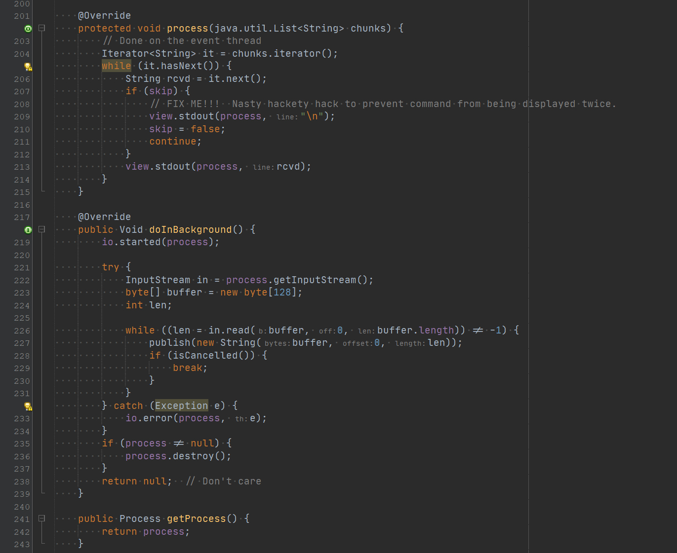Click "destroy()" in process.destroy()
This screenshot has height=553, width=677.
199,456
